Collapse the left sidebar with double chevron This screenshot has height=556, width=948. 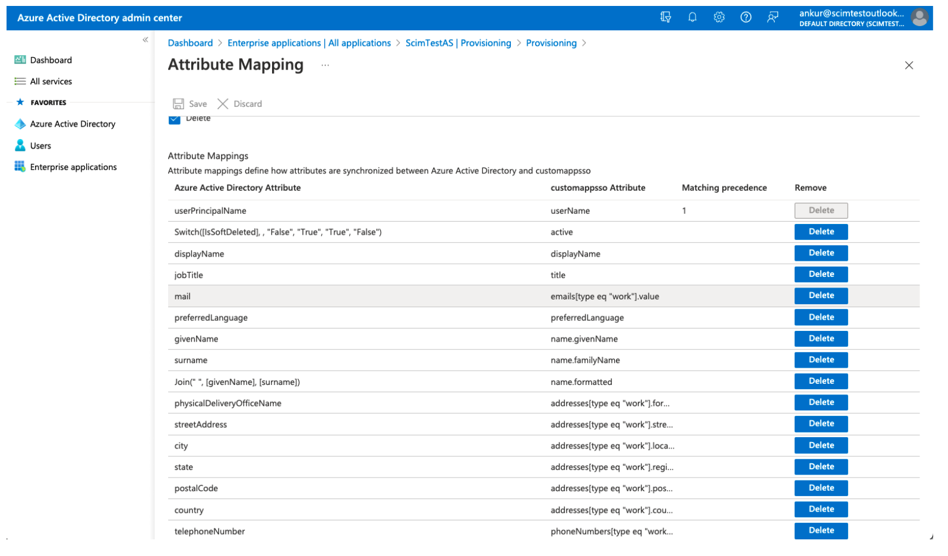[146, 40]
